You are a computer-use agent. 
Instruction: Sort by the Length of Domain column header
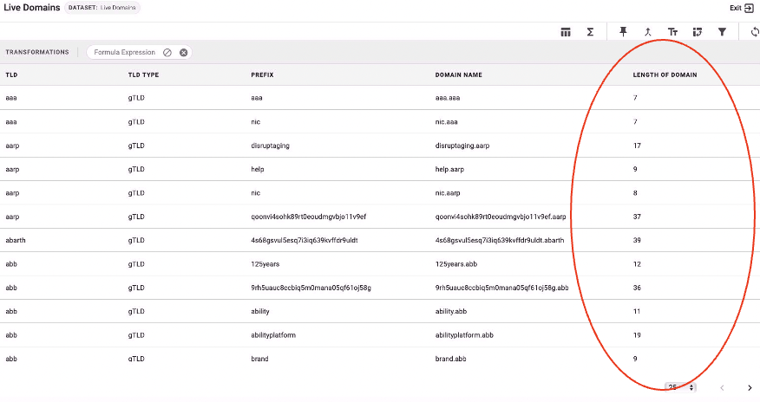pyautogui.click(x=665, y=75)
